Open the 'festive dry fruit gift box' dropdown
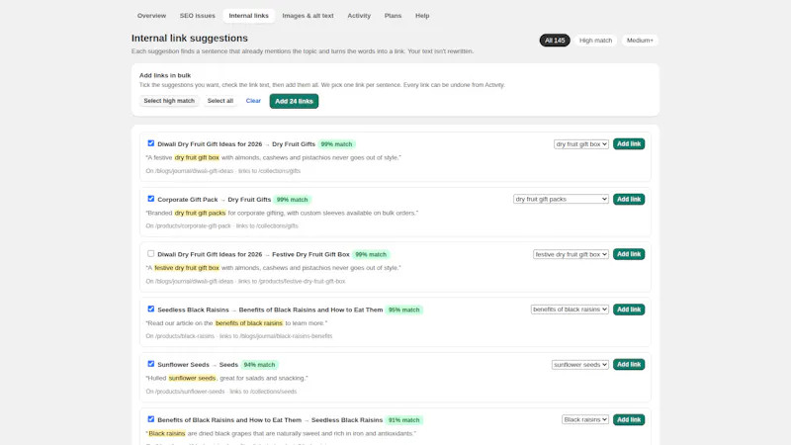The width and height of the screenshot is (791, 445). click(x=571, y=254)
